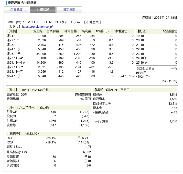Click operating profit value -415
This screenshot has width=183, height=174.
pos(60,45)
